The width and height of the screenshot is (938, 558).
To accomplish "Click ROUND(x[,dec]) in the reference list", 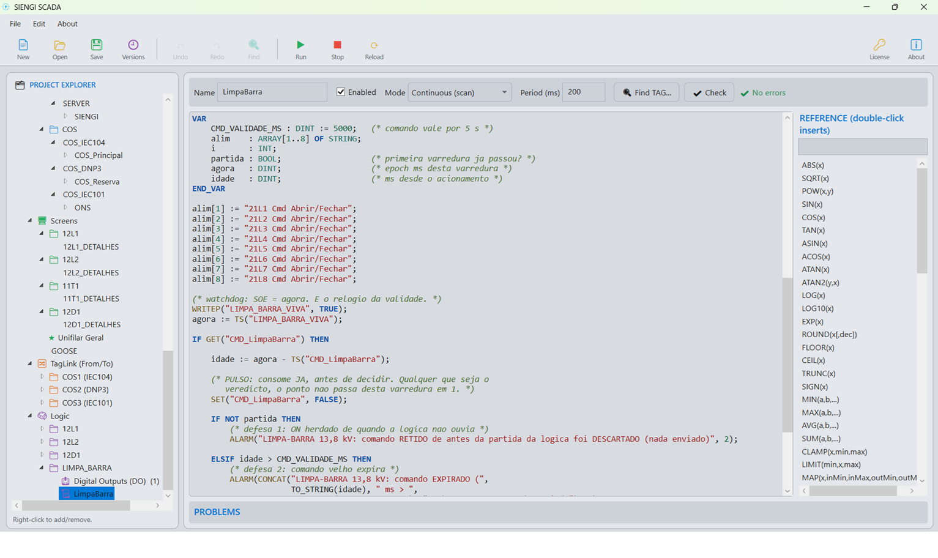I will (829, 334).
